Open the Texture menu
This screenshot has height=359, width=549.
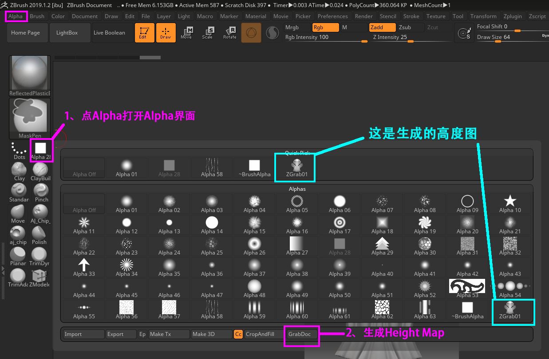pos(436,16)
